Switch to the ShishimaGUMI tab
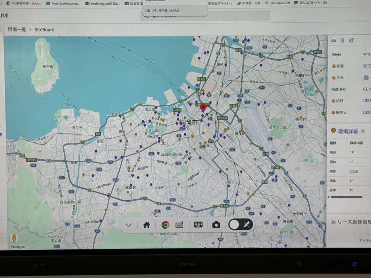 click(277, 3)
